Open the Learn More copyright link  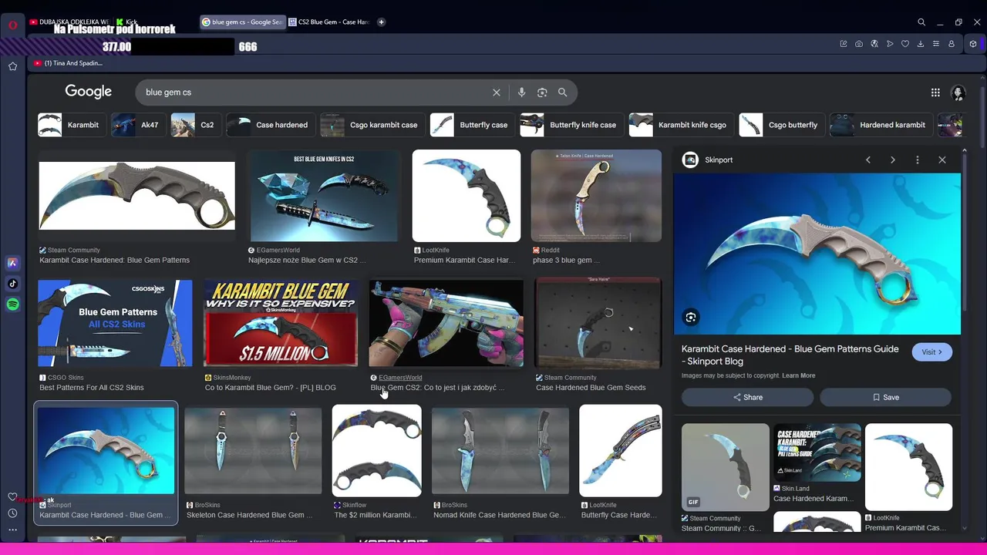pyautogui.click(x=798, y=375)
